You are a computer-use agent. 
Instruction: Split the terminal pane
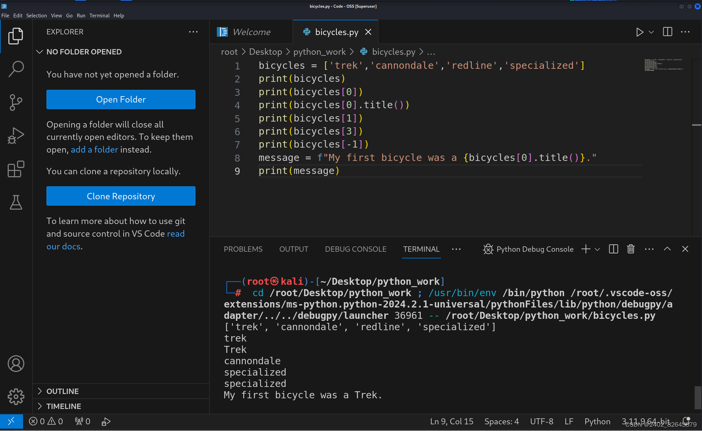tap(613, 249)
